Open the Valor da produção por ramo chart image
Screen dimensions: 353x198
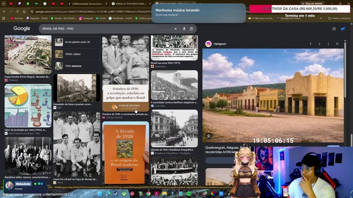[28, 106]
